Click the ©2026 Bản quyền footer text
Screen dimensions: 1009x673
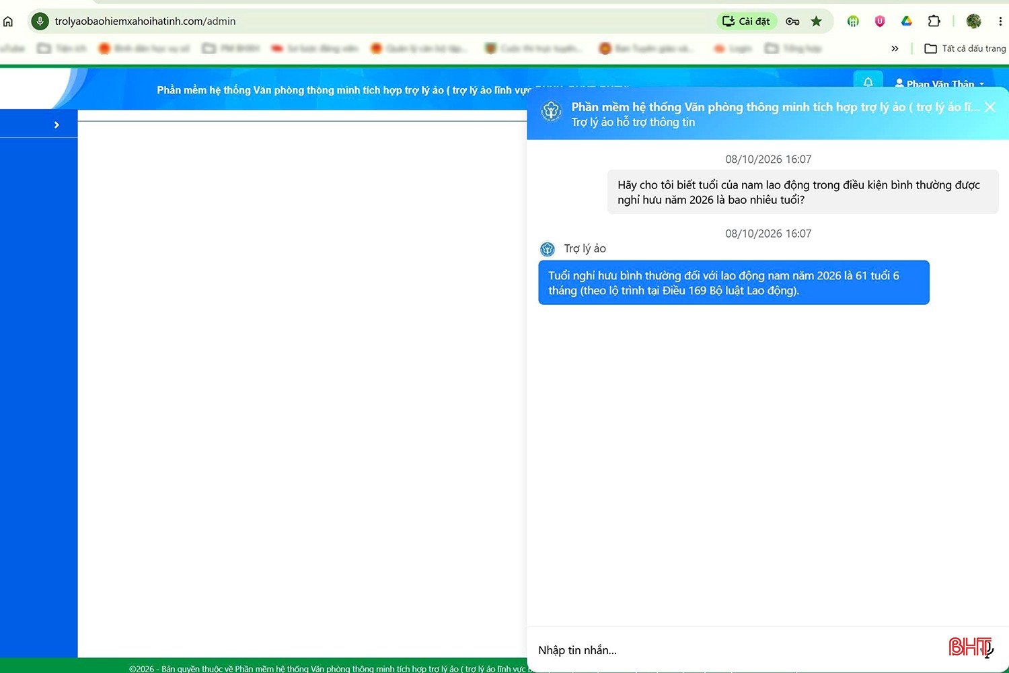[x=328, y=668]
